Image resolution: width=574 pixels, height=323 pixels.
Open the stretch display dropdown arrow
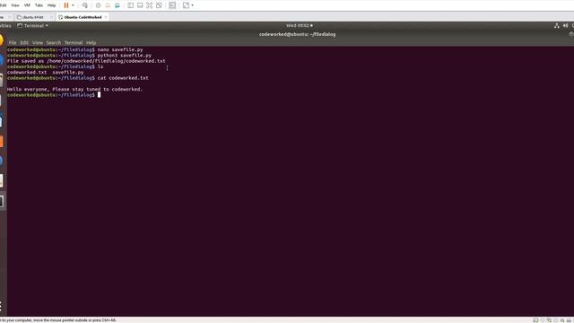coord(193,5)
